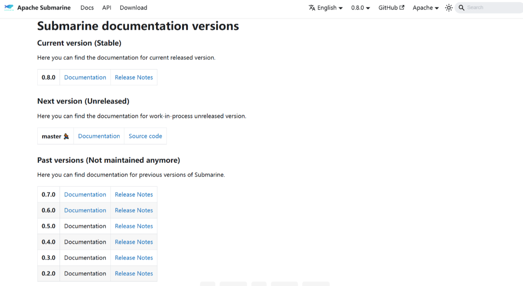Toggle the light/dark mode sun icon
The height and width of the screenshot is (286, 523).
click(449, 8)
